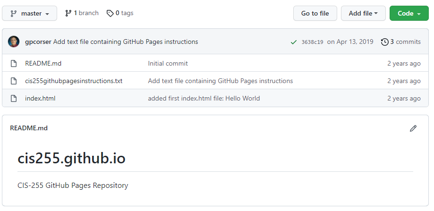Click the file icon beside cis255githubpagesinstructions.txt
Viewport: 434px width, 211px height.
pyautogui.click(x=14, y=81)
